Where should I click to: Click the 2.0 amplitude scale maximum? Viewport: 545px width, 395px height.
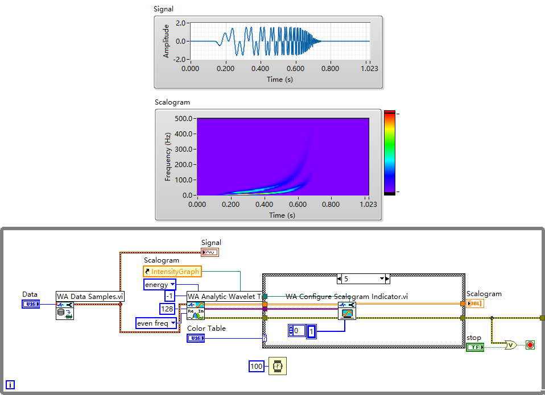coord(181,23)
